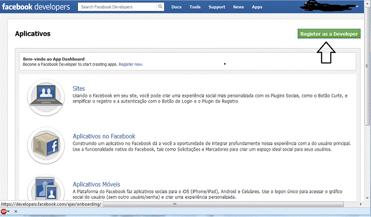The height and width of the screenshot is (217, 371).
Task: Click the facebook developers logo
Action: point(36,7)
